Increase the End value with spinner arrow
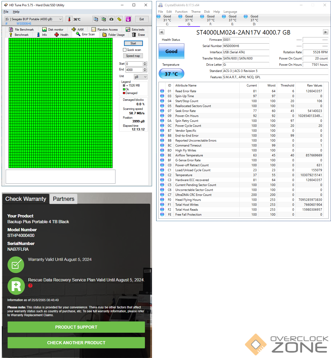 pos(145,69)
